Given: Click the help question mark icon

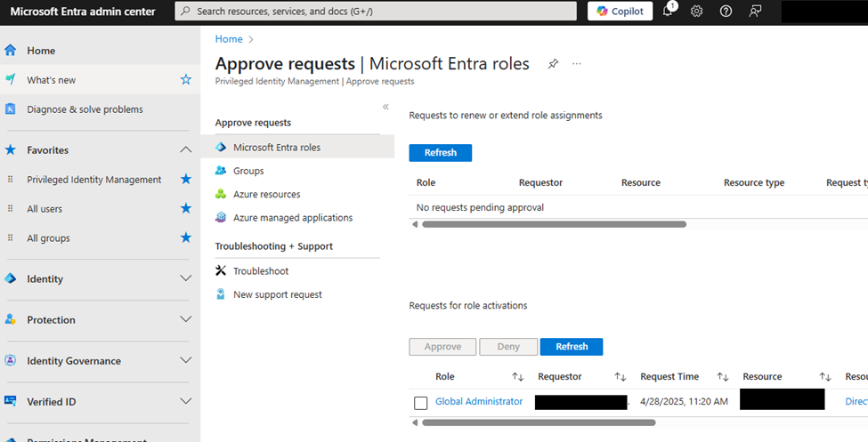Looking at the screenshot, I should point(726,11).
